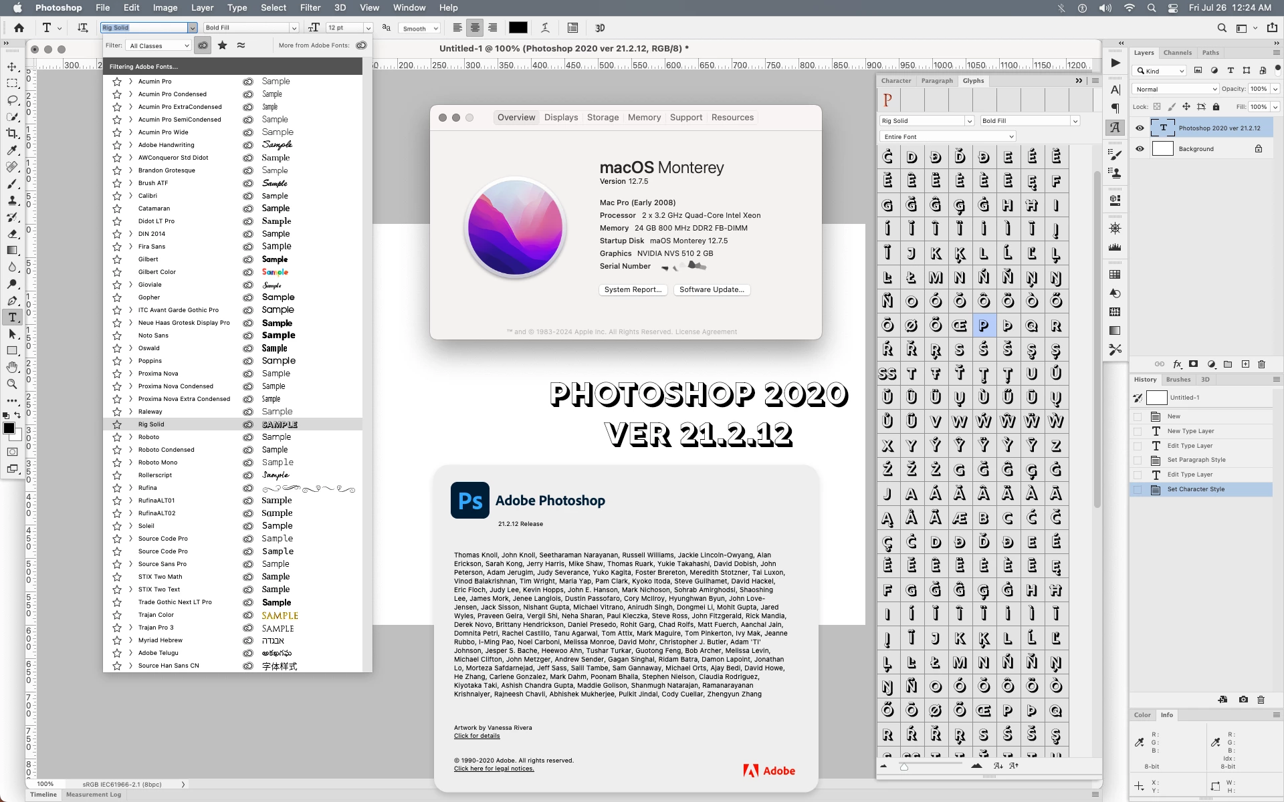Open the All Classes filter dropdown
Image resolution: width=1284 pixels, height=802 pixels.
159,45
